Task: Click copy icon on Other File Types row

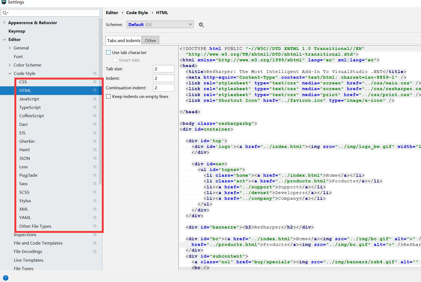Action: coord(95,226)
